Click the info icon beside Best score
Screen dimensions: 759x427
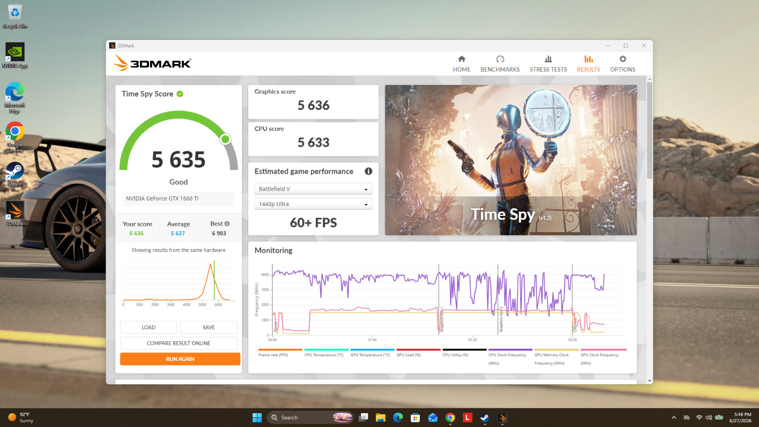coord(227,223)
